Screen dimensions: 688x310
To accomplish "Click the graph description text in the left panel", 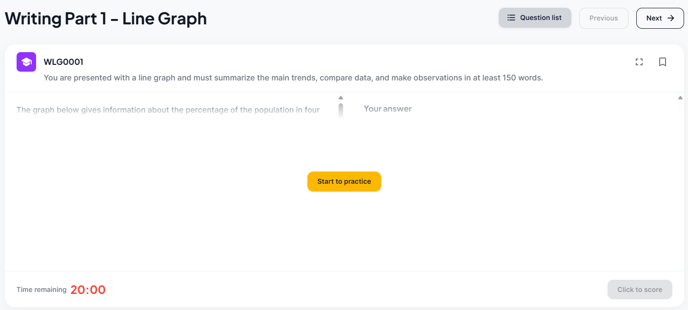I will click(168, 110).
